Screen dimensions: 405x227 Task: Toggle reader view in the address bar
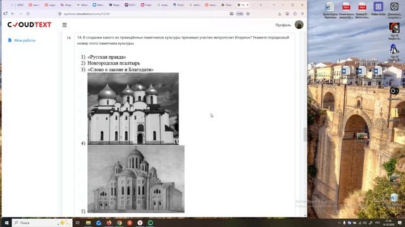coord(232,14)
